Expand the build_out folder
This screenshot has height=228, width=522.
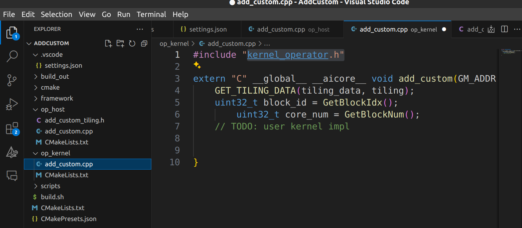pos(36,76)
